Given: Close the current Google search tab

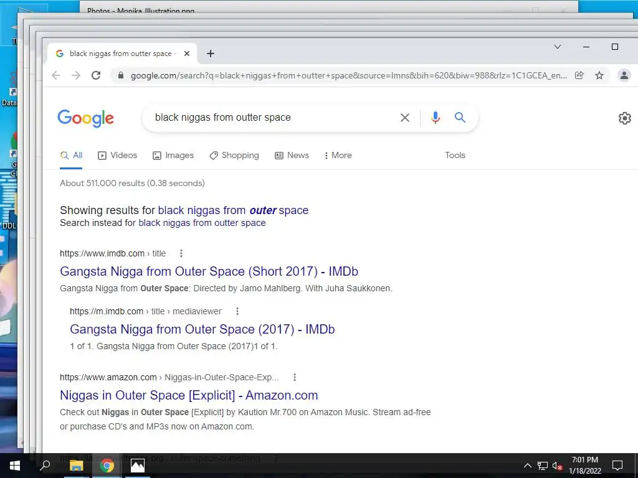Looking at the screenshot, I should (187, 54).
